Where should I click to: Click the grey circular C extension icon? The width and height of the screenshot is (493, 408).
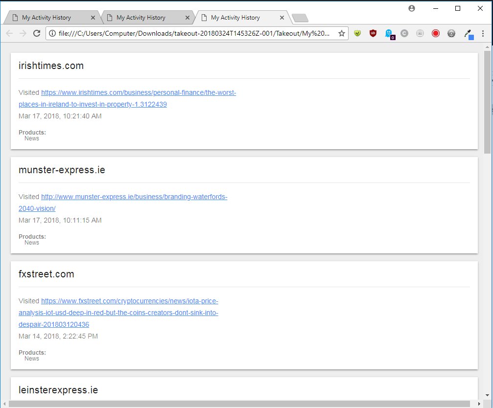pyautogui.click(x=404, y=33)
